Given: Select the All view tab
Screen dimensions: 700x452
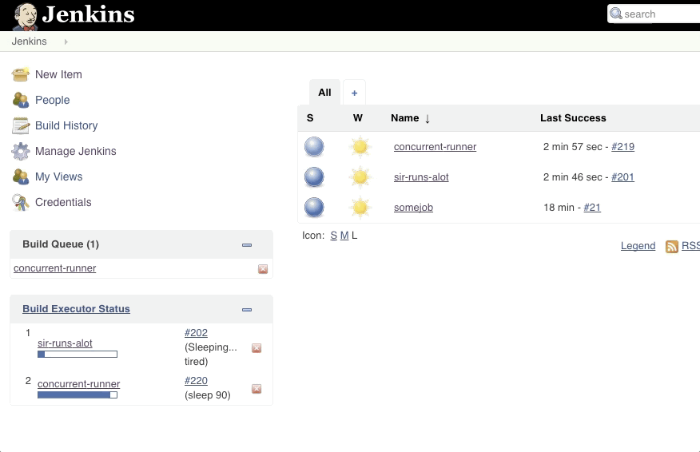Looking at the screenshot, I should tap(324, 93).
